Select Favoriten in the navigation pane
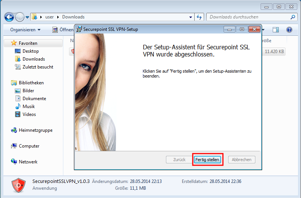 pyautogui.click(x=33, y=43)
